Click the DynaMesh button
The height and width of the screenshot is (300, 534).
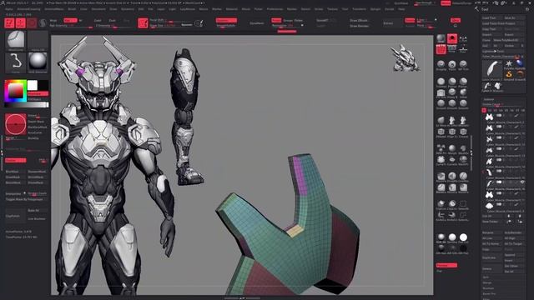coord(257,23)
